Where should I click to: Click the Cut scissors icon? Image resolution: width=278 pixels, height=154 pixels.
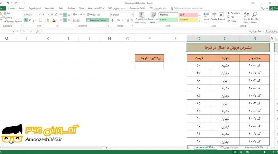[x=5, y=13]
